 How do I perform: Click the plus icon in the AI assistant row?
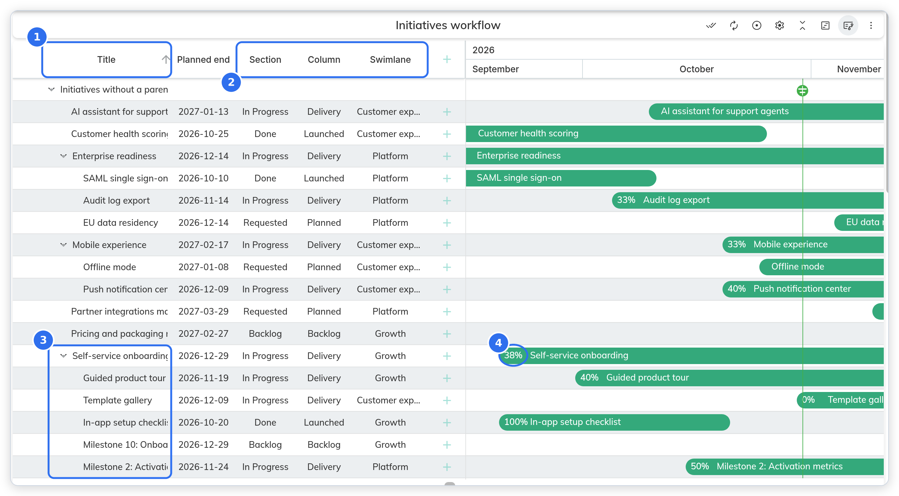[447, 112]
